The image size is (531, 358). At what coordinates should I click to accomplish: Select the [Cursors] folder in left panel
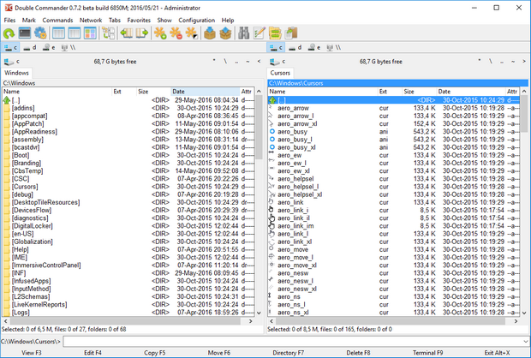[128, 187]
